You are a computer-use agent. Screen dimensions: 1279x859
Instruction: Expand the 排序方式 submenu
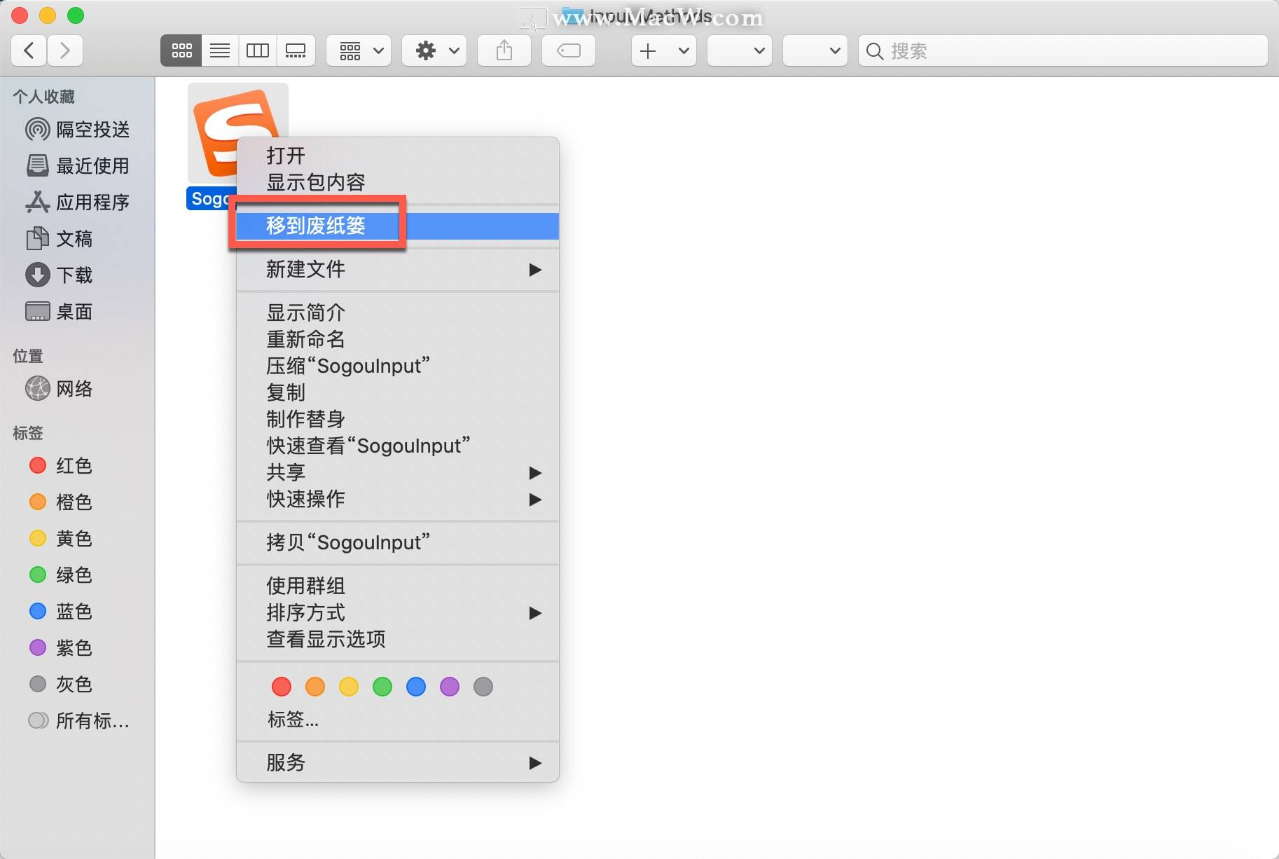[398, 612]
